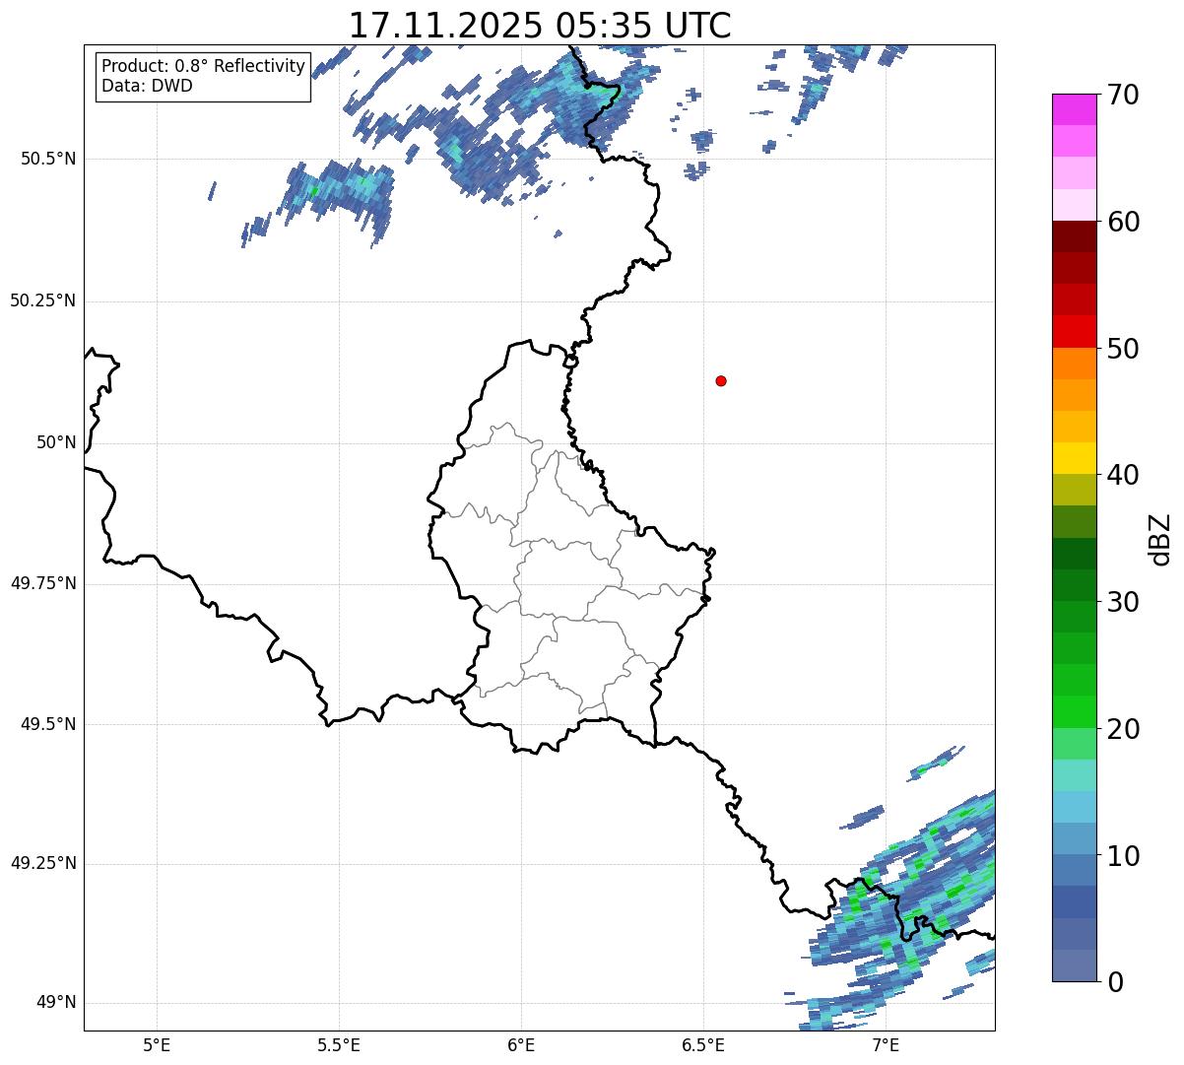Click the 49.5°N latitude label
This screenshot has height=1065, width=1184.
(48, 724)
